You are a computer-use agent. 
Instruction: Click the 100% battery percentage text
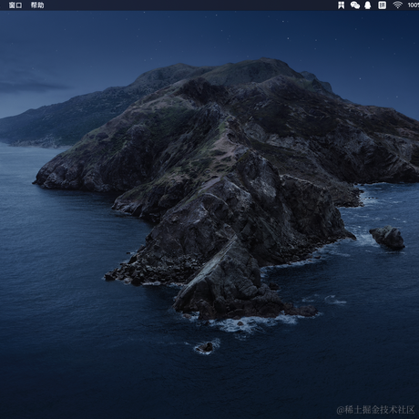[414, 5]
